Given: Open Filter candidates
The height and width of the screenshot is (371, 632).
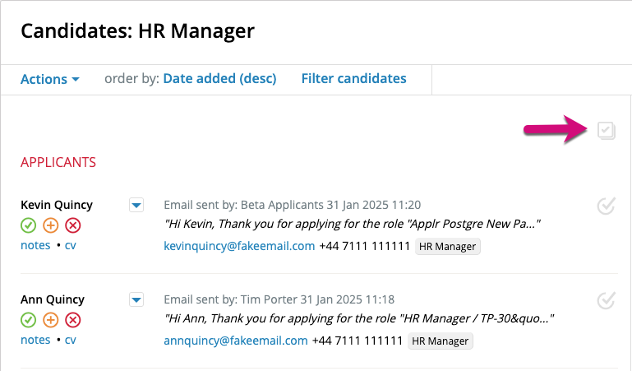Looking at the screenshot, I should 354,79.
